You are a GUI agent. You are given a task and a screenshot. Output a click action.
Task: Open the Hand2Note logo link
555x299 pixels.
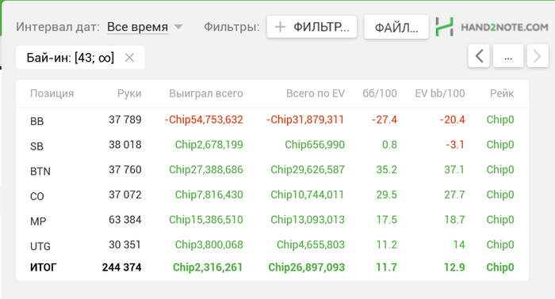click(x=492, y=27)
